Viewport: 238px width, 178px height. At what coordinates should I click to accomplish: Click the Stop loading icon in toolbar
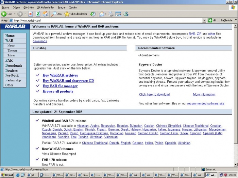(x=31, y=14)
